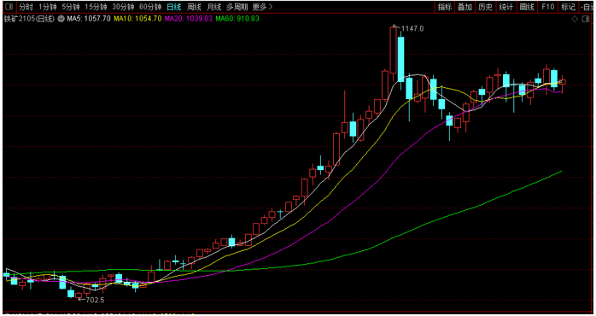Image resolution: width=596 pixels, height=316 pixels.
Task: Toggle the left side panel icon
Action: [9, 7]
